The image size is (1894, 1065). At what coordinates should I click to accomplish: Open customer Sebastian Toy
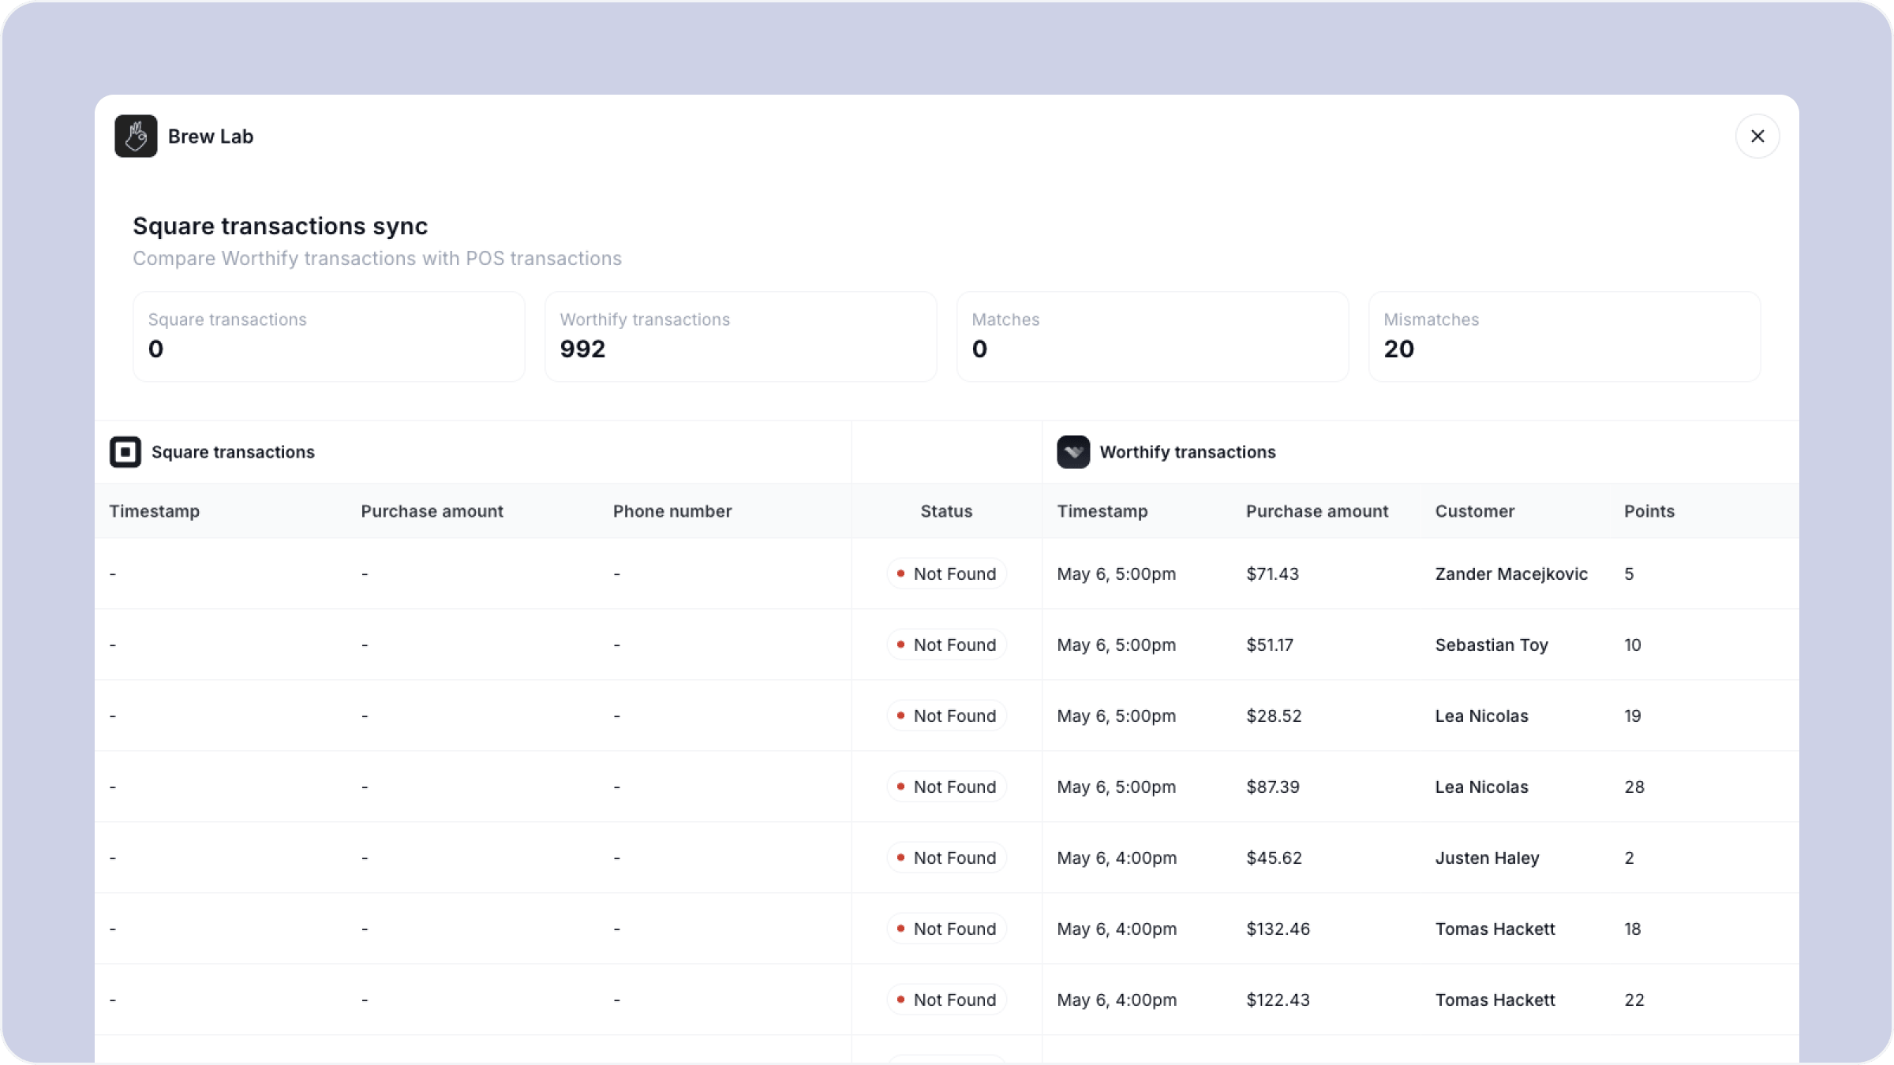tap(1492, 645)
